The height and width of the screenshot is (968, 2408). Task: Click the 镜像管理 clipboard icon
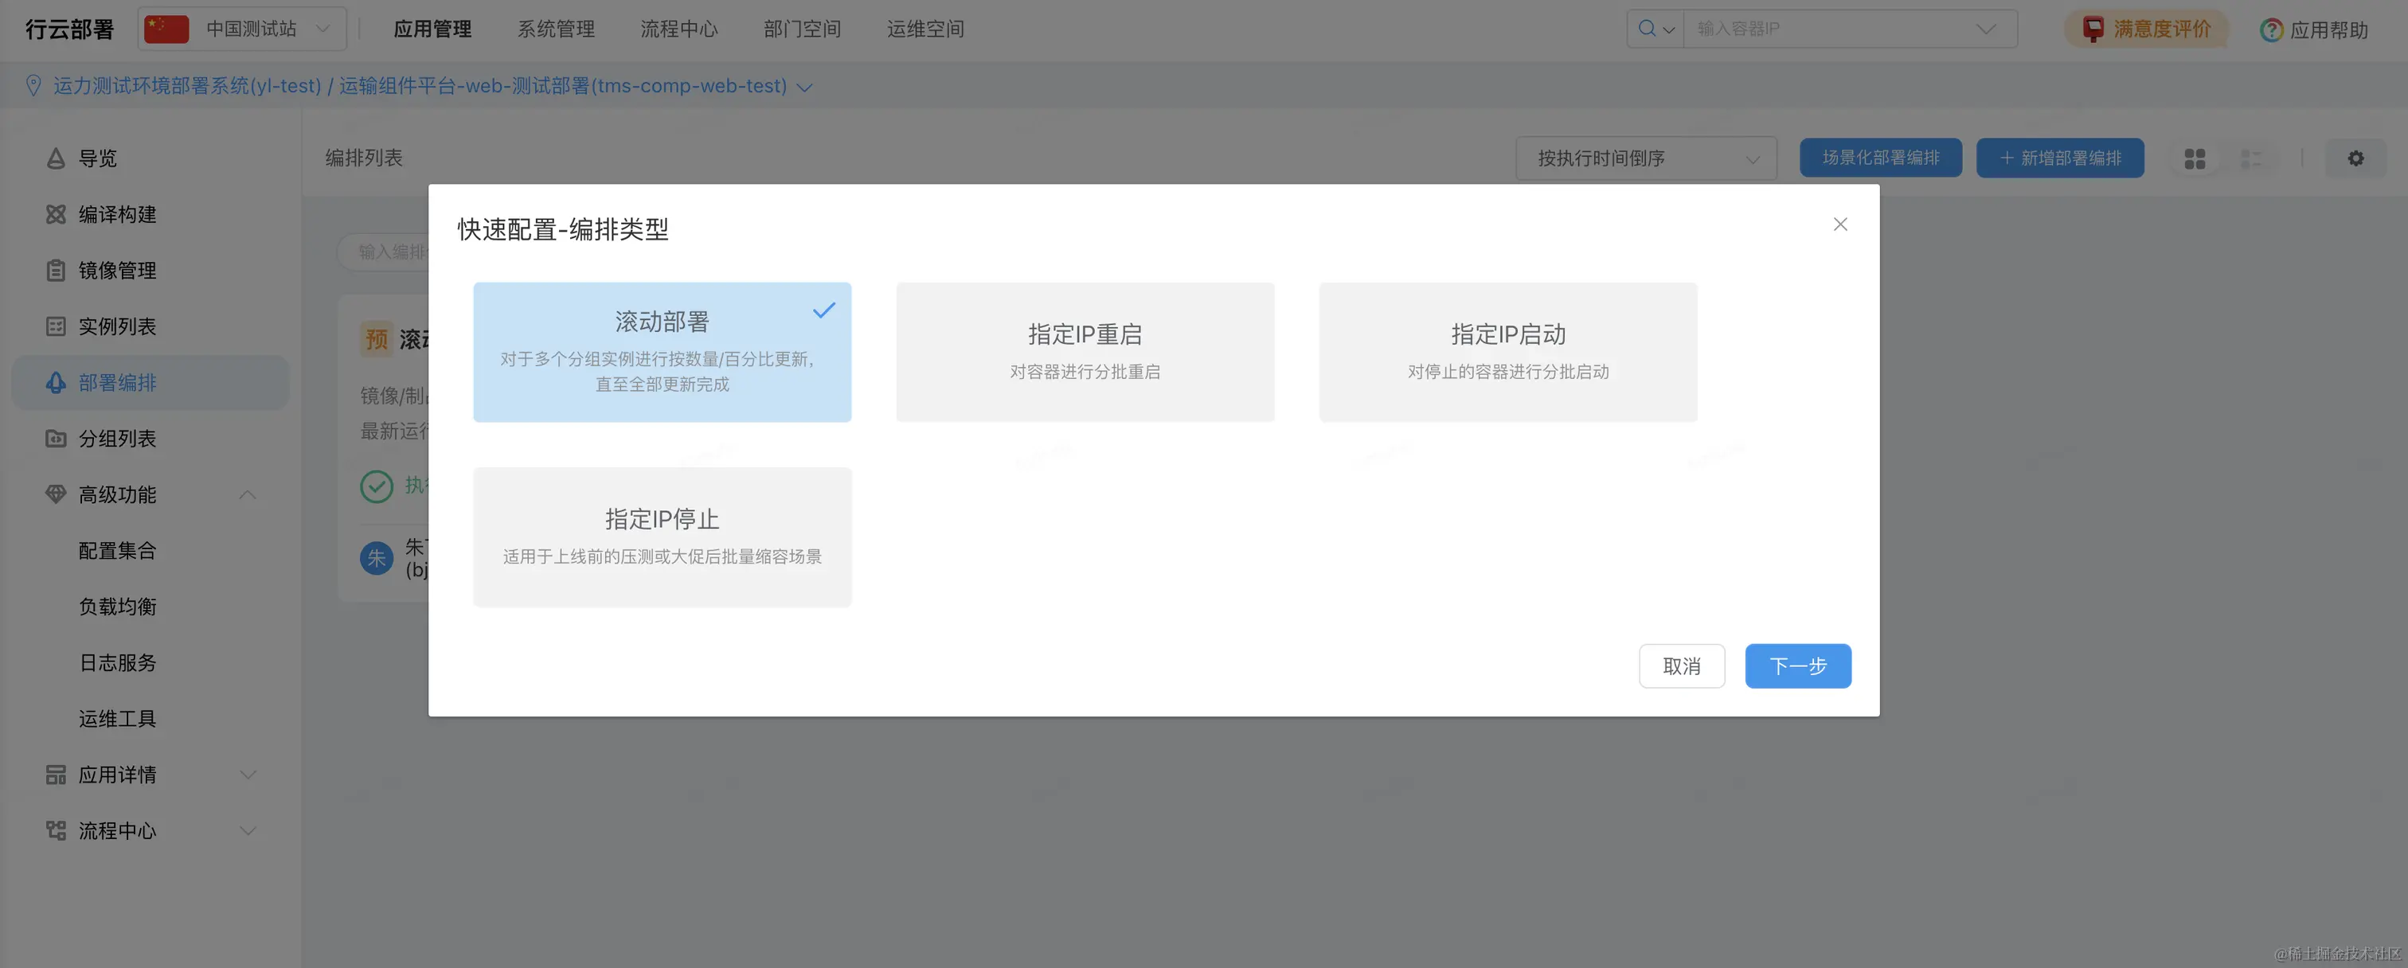coord(55,271)
